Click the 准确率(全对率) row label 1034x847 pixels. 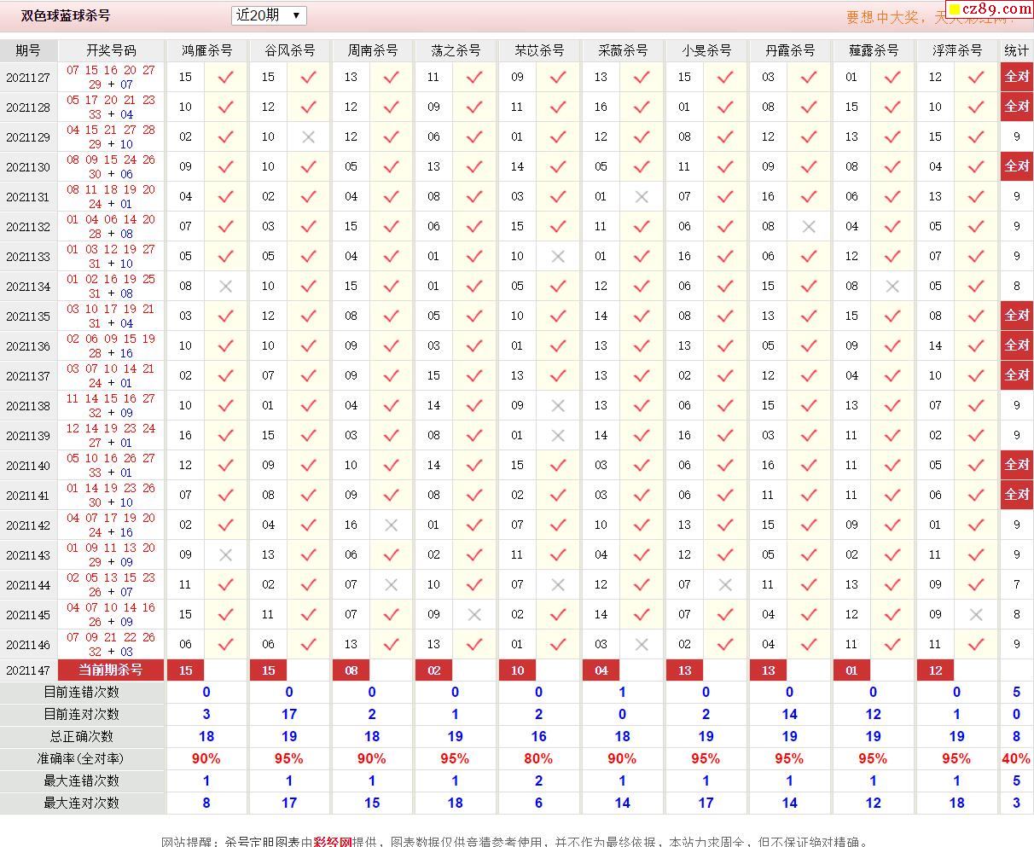point(82,758)
